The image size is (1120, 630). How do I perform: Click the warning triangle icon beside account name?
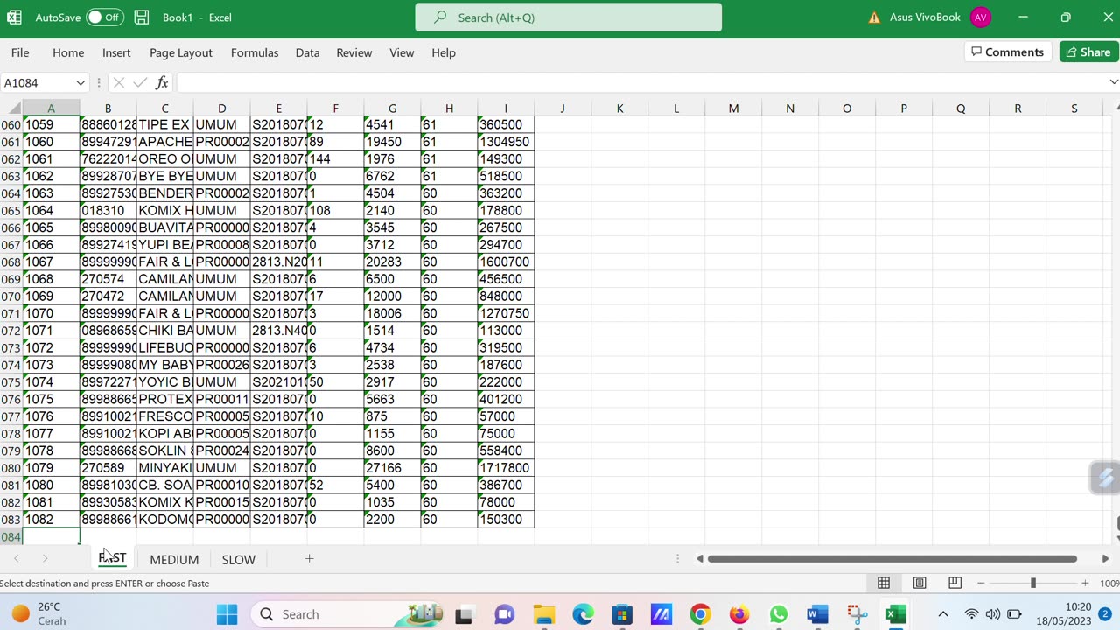tap(874, 17)
